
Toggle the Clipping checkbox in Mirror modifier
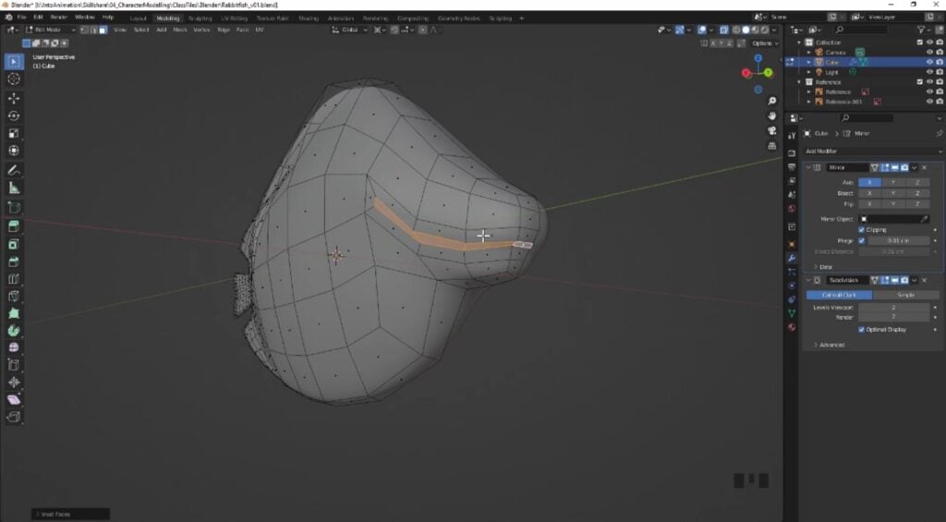(x=862, y=229)
